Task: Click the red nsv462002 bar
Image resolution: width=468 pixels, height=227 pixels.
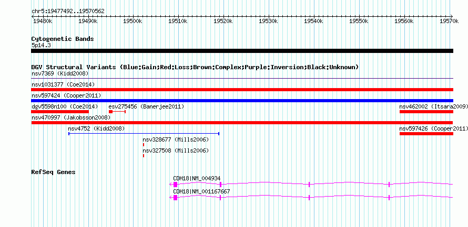Action: (x=426, y=112)
